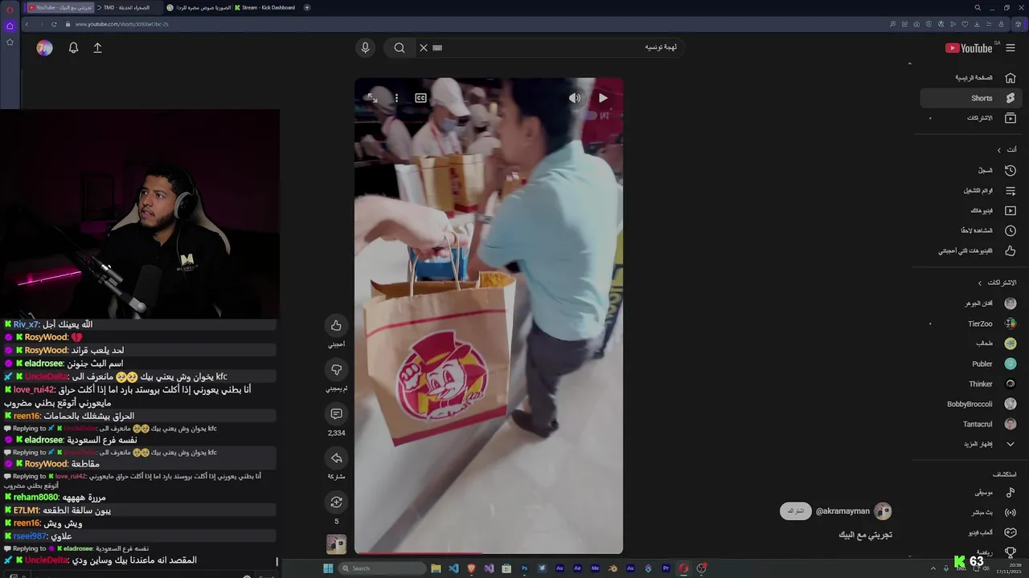Open File Explorer from taskbar
This screenshot has width=1029, height=578.
(x=436, y=568)
